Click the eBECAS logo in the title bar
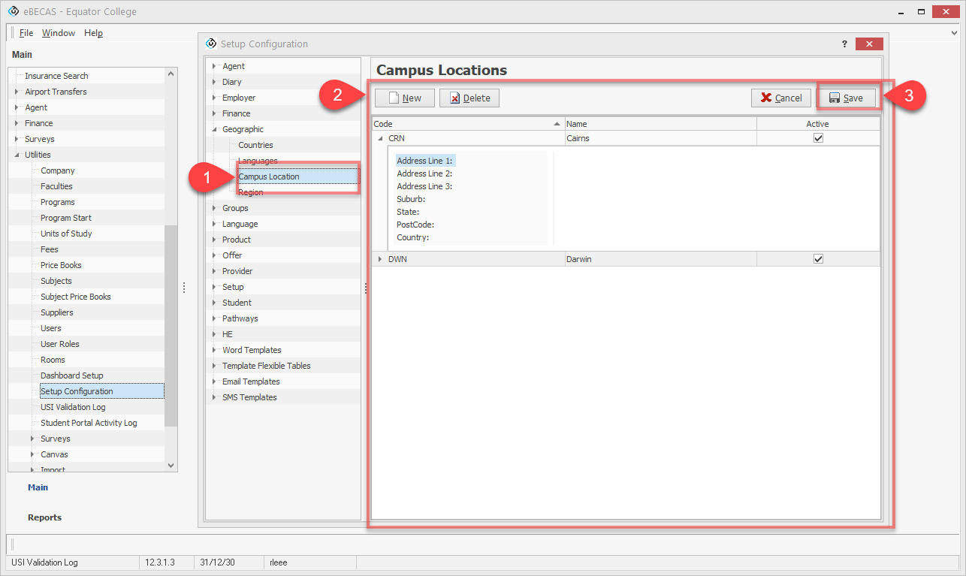 13,12
